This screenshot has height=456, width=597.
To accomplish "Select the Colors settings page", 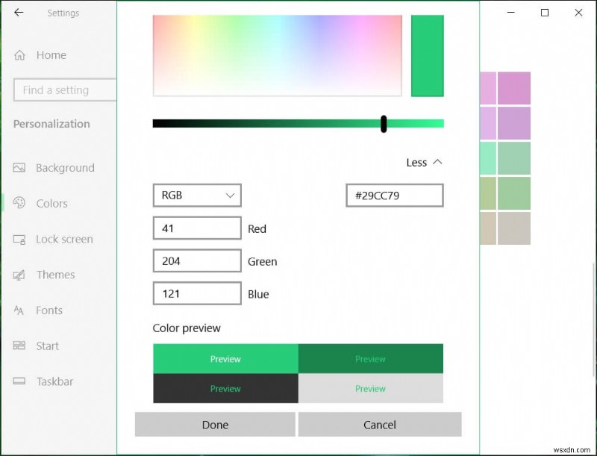I will coord(51,203).
